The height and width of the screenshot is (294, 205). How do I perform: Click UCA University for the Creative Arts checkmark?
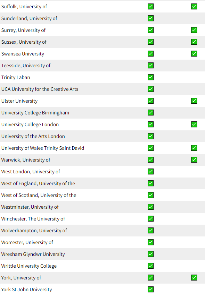pyautogui.click(x=150, y=89)
